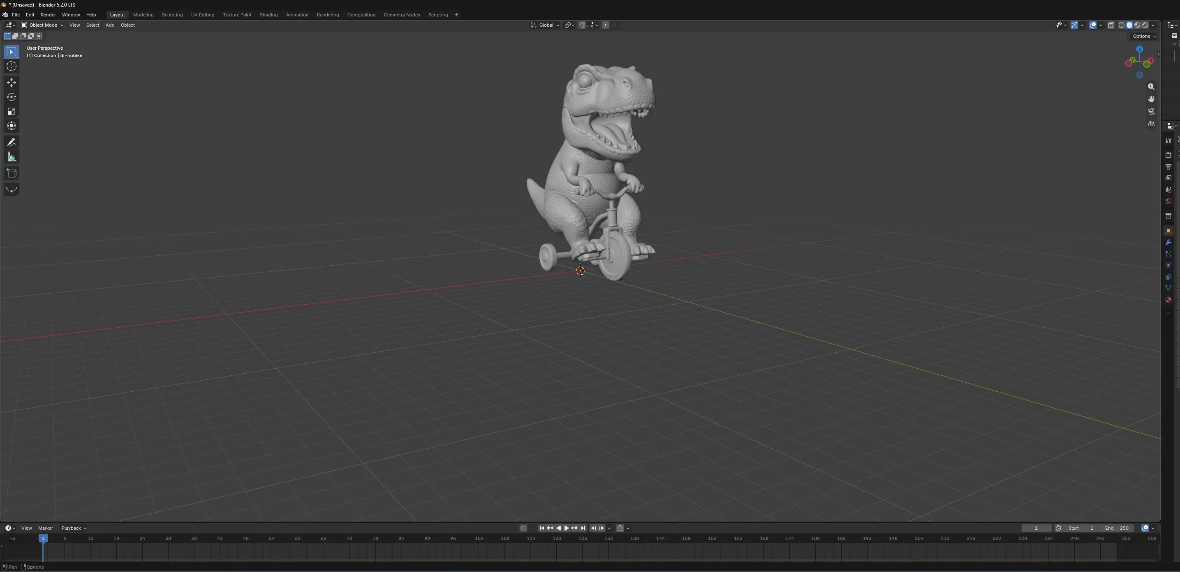The width and height of the screenshot is (1180, 572).
Task: Pick the Rotate tool
Action: [x=12, y=97]
